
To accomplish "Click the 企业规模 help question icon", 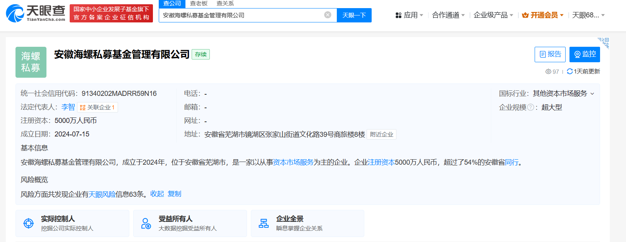I will pyautogui.click(x=530, y=107).
